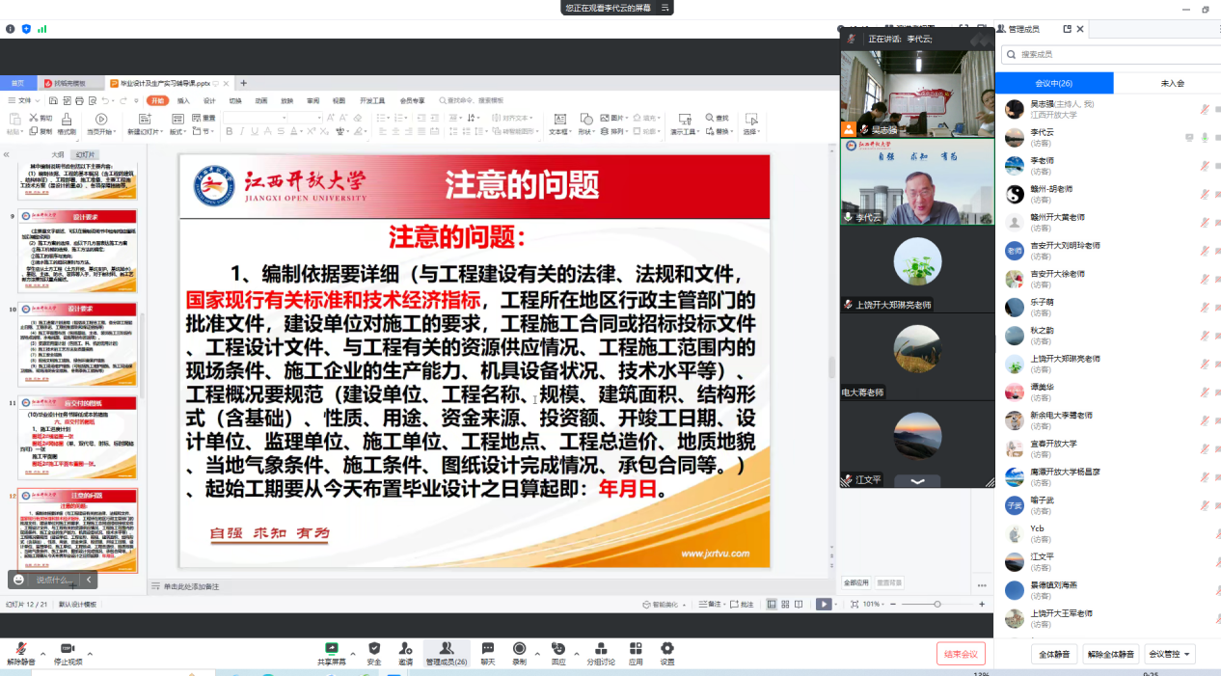
Task: Unmute microphone with 解除静音
Action: (x=20, y=649)
